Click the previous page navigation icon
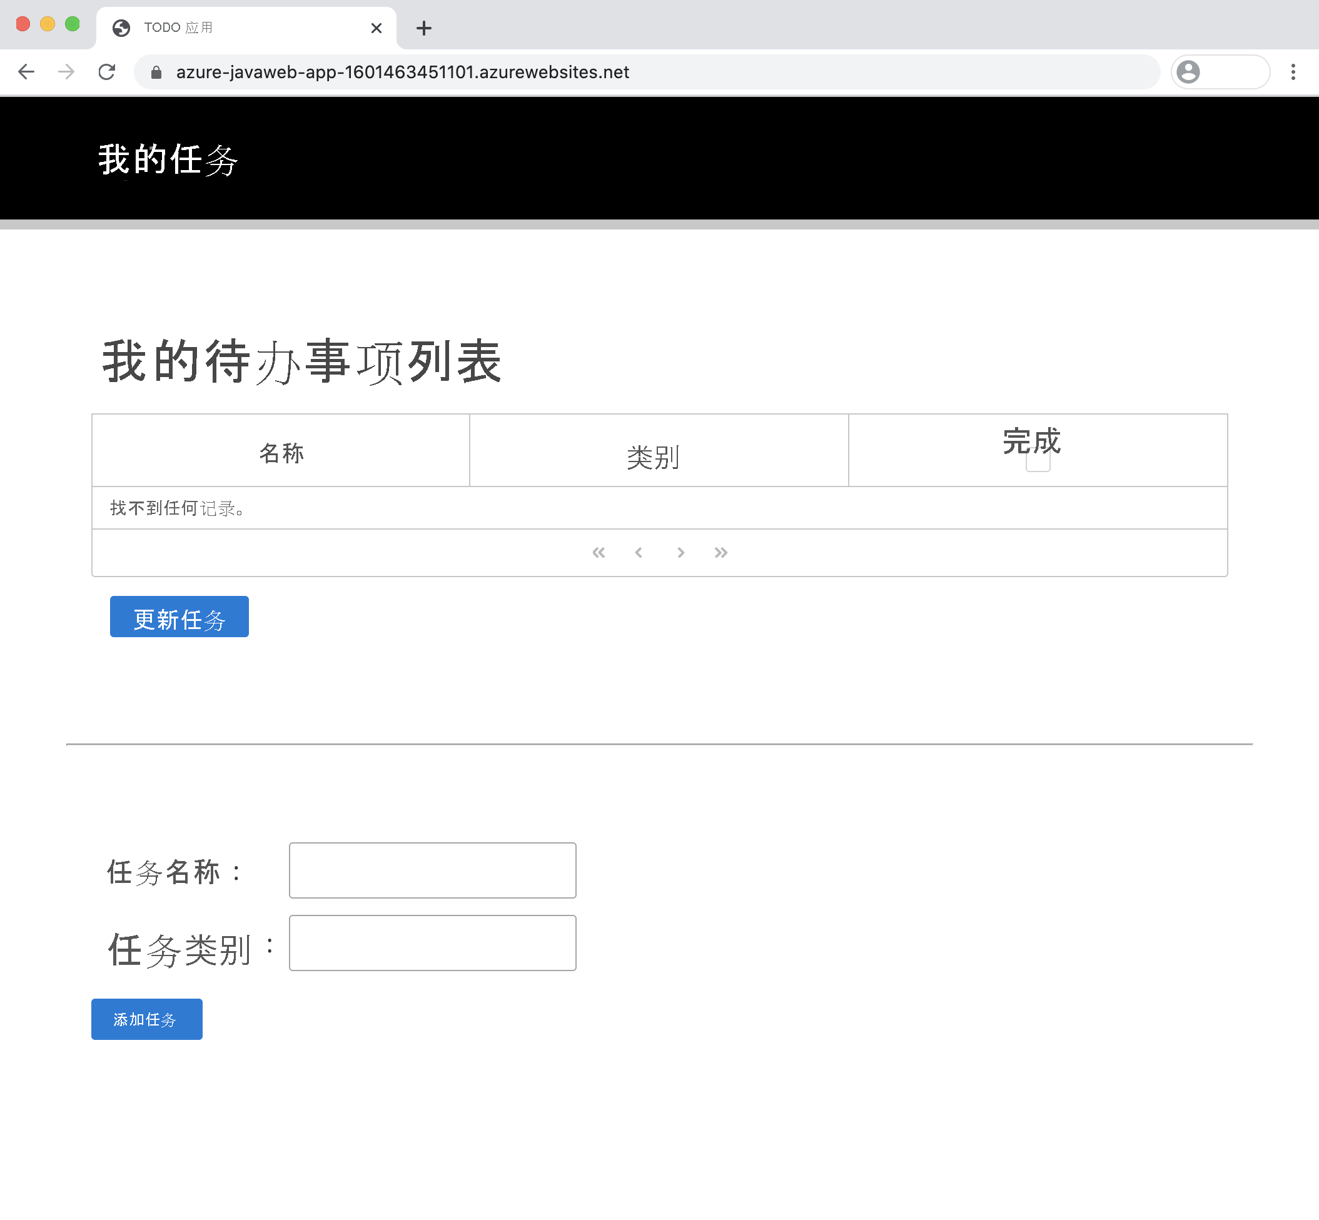This screenshot has height=1220, width=1319. [x=640, y=552]
